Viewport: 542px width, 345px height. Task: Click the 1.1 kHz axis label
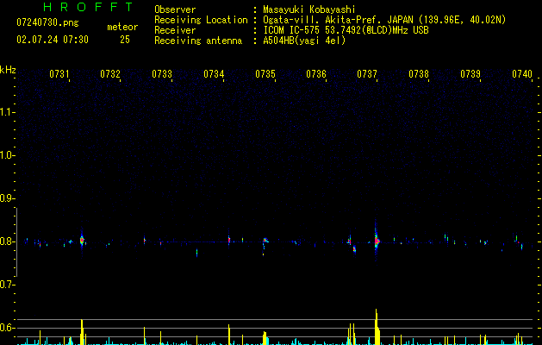[x=7, y=112]
